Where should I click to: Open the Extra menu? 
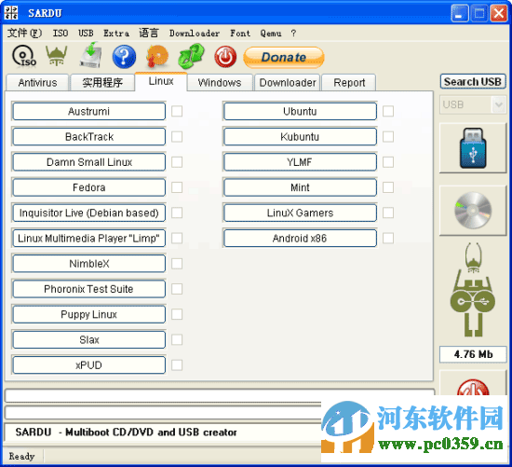click(x=116, y=33)
